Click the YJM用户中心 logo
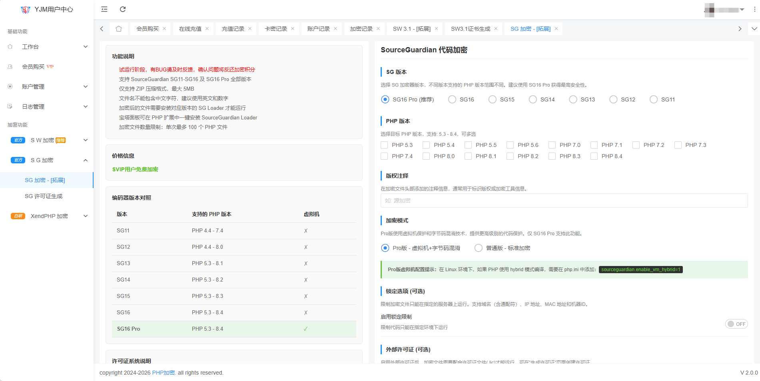Screen dimensions: 760x381 point(47,10)
